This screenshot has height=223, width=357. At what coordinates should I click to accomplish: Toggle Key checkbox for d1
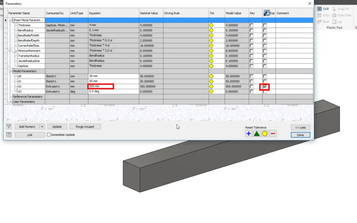pos(251,82)
